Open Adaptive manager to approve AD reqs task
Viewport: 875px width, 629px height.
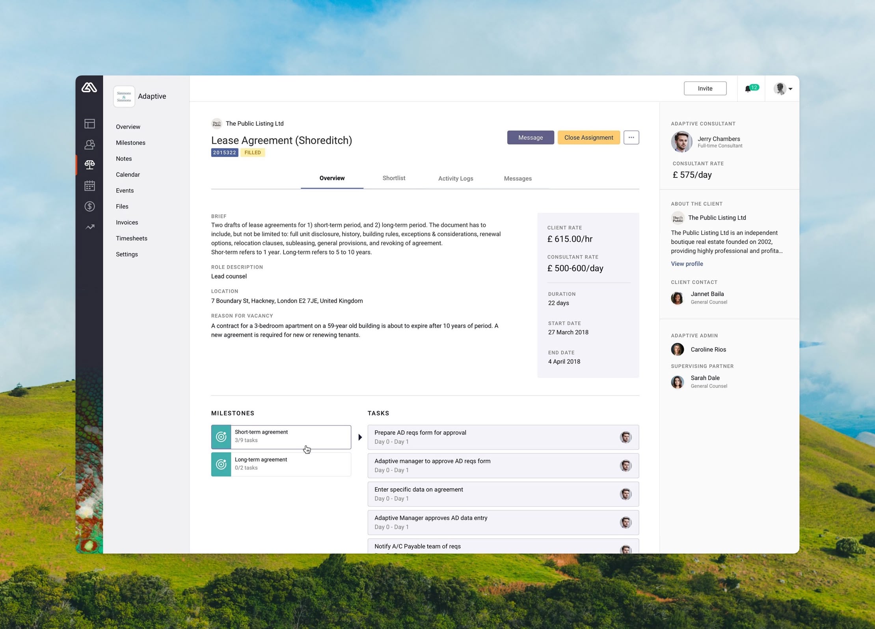pyautogui.click(x=503, y=465)
